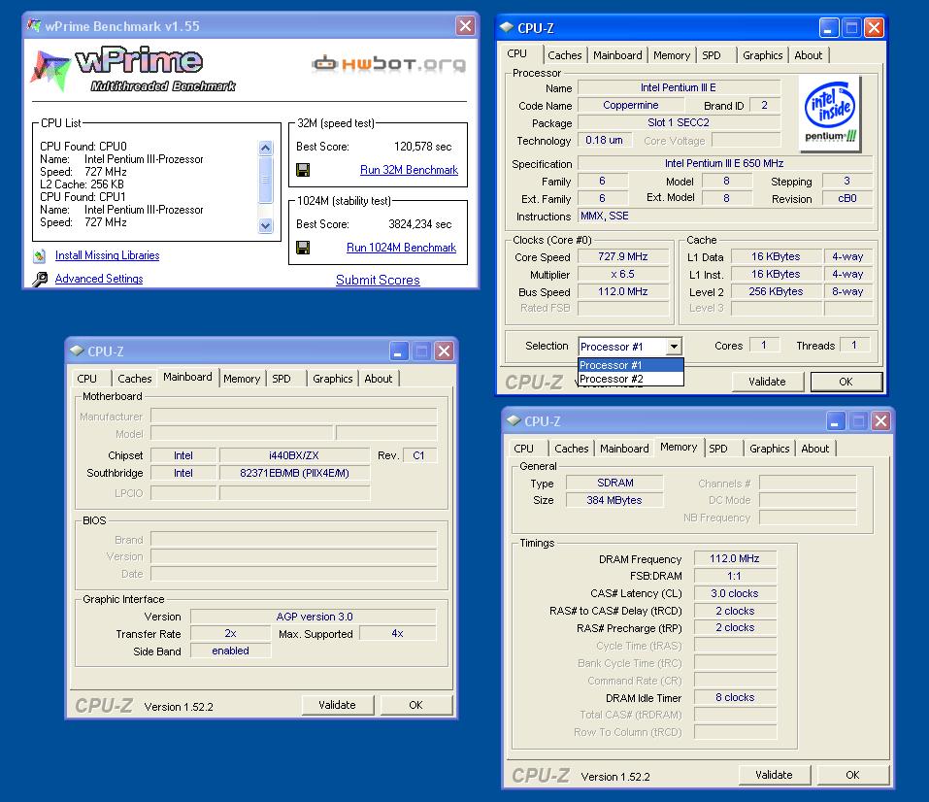Open Graphics tab in CPU window
This screenshot has width=929, height=802.
point(762,55)
